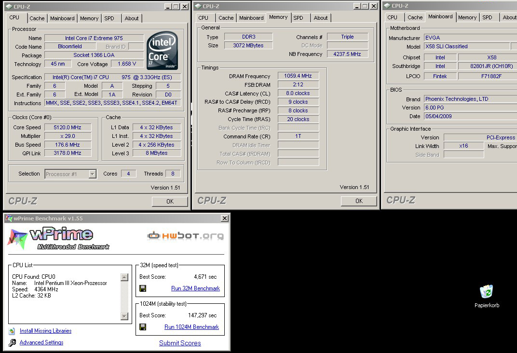
Task: Open Advanced Settings link
Action: (41, 342)
